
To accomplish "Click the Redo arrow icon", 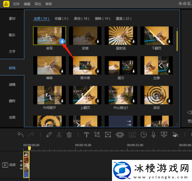I will click(x=31, y=135).
